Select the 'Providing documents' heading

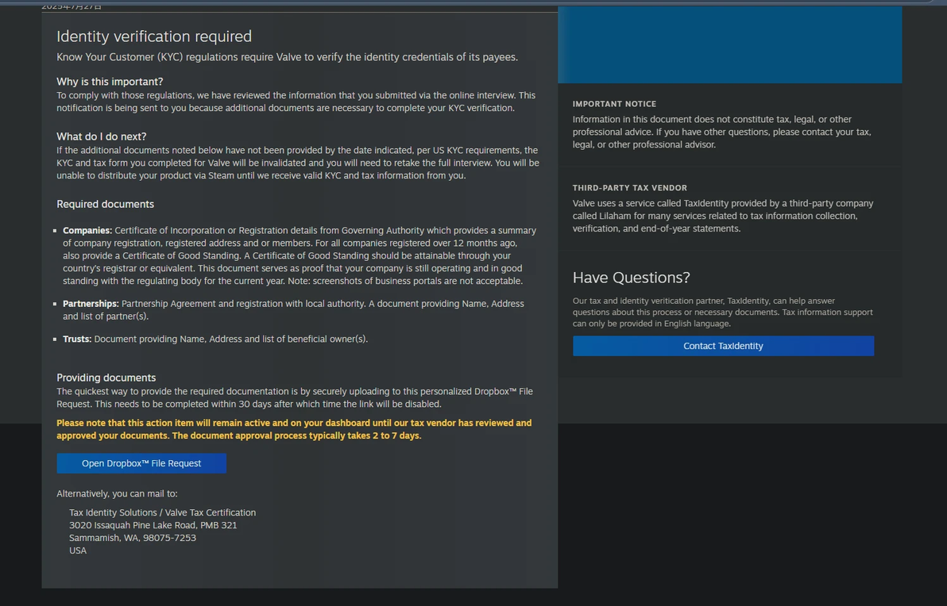106,378
